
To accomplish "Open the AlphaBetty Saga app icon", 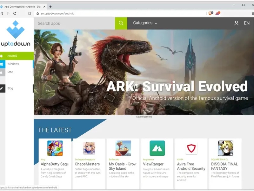I will click(x=55, y=148).
